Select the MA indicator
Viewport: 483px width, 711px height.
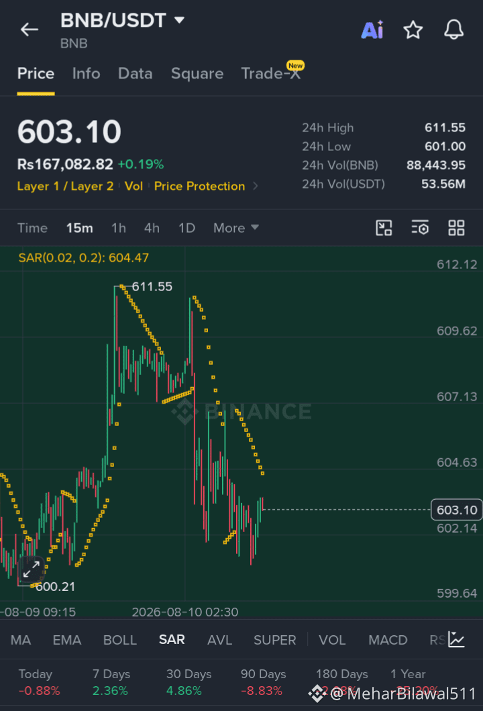coord(21,640)
